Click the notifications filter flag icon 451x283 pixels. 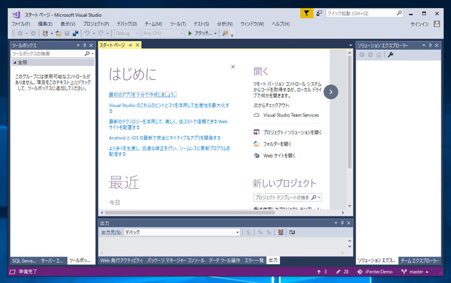(306, 13)
